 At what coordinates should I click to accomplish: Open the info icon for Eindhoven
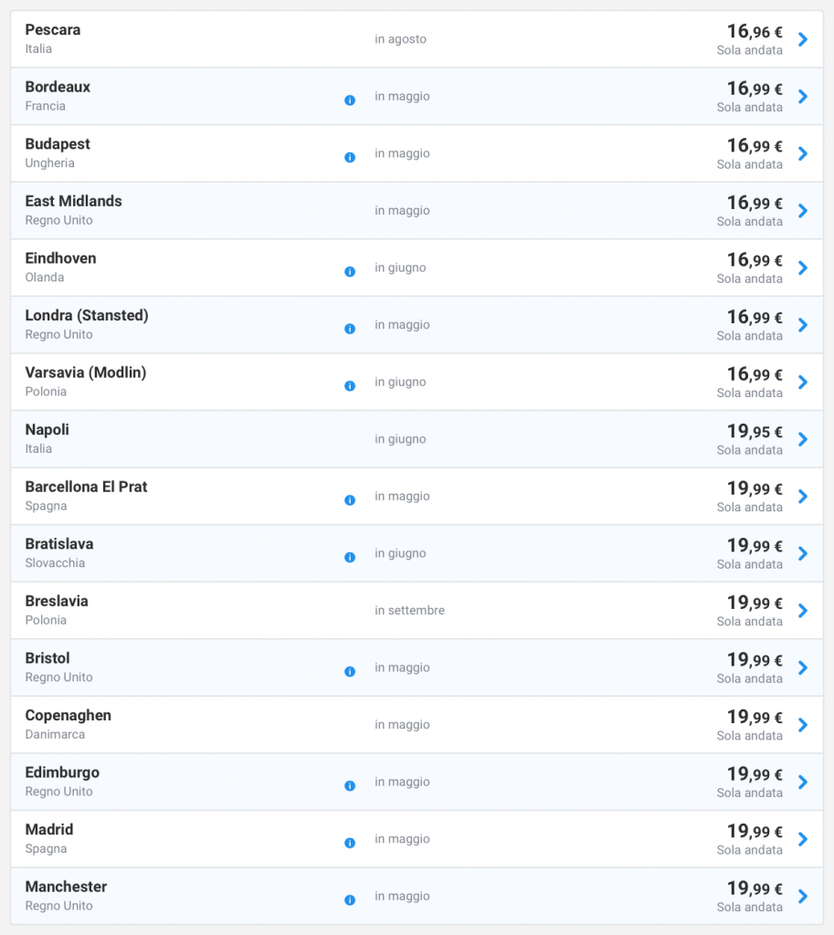(x=350, y=271)
